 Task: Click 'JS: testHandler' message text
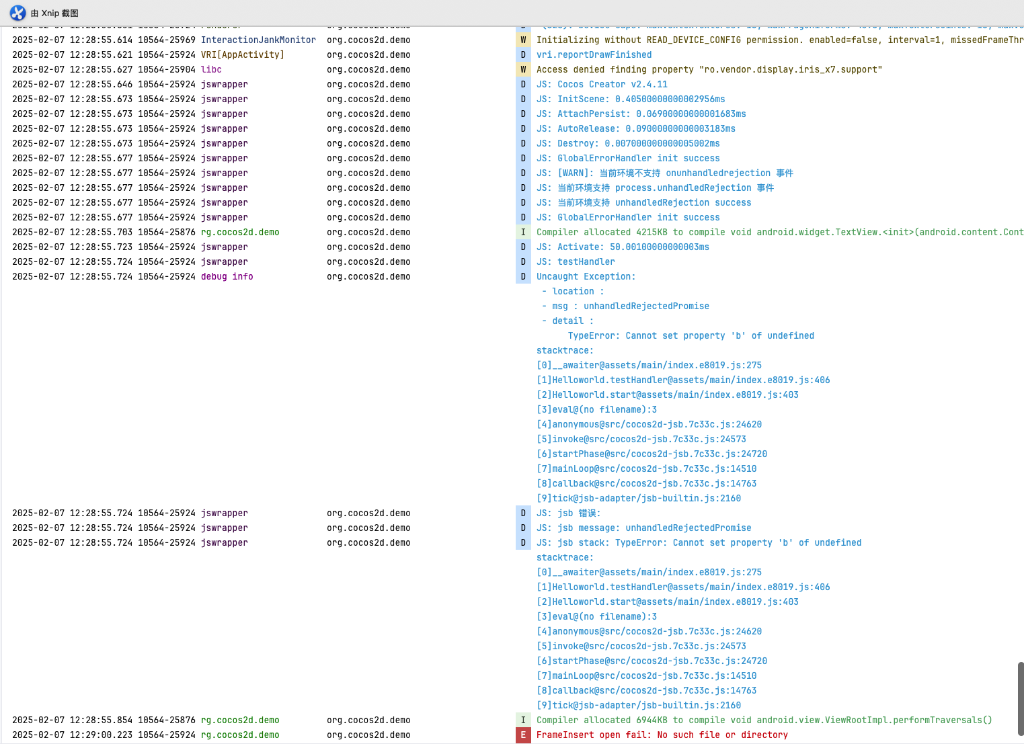[576, 262]
